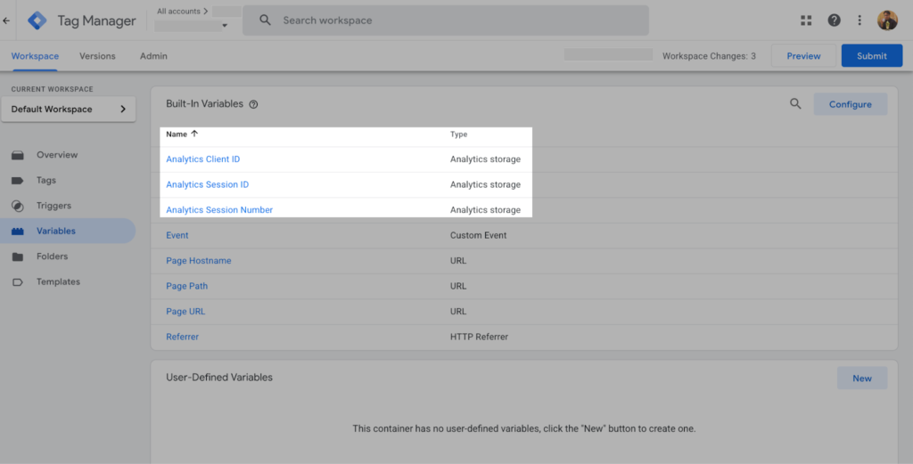Open Tags in the sidebar
Image resolution: width=913 pixels, height=464 pixels.
tap(46, 180)
